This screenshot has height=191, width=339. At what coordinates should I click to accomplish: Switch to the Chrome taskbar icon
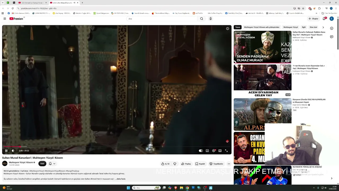click(x=187, y=188)
